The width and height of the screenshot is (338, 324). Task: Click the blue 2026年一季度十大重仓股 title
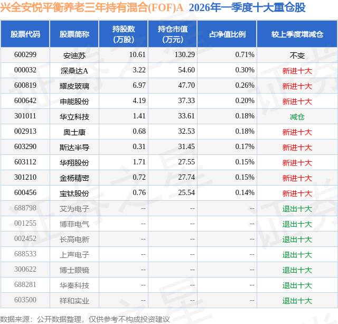(x=247, y=8)
